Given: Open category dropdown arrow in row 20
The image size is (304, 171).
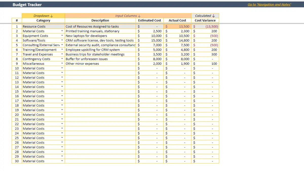Looking at the screenshot, I should pos(62,115).
